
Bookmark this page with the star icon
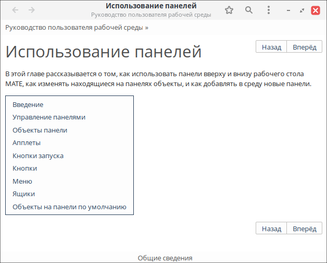pos(229,10)
